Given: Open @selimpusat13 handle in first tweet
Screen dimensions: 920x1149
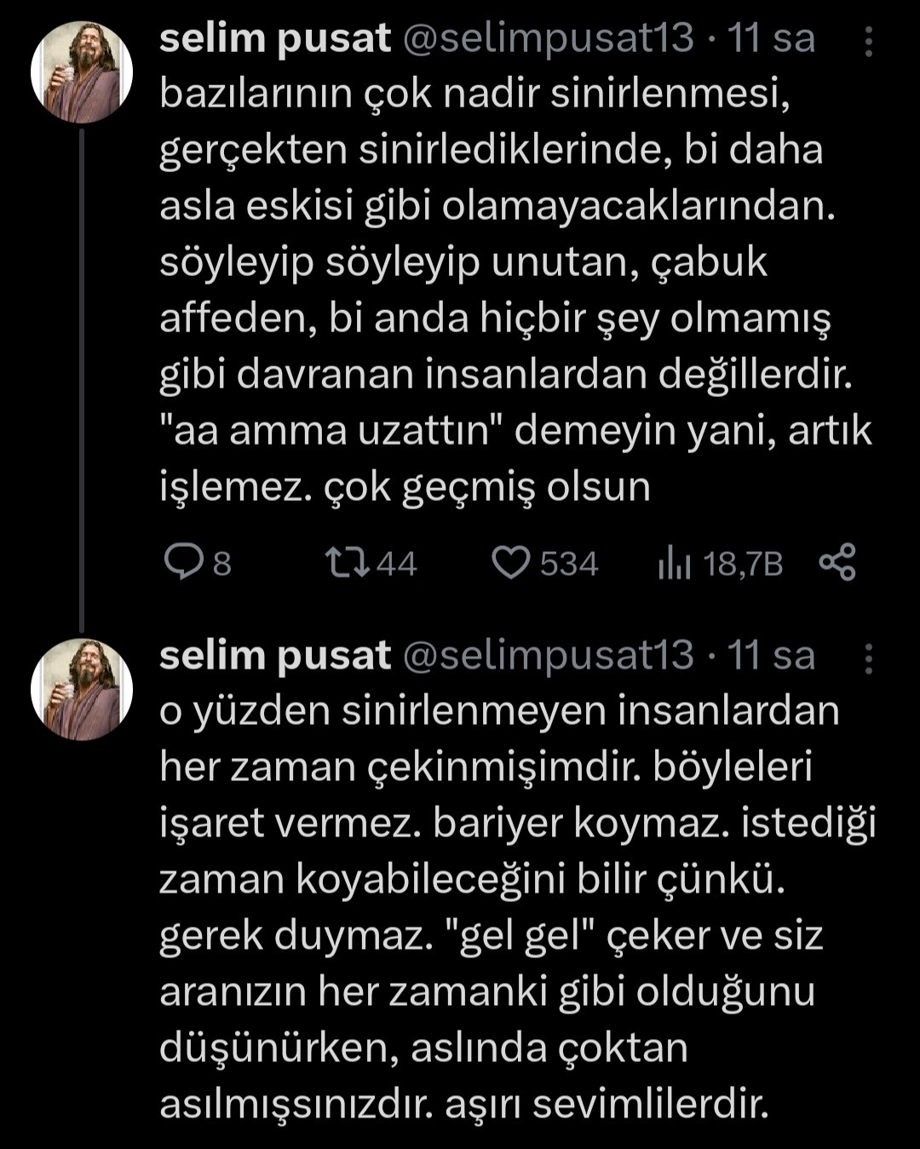Looking at the screenshot, I should coord(547,39).
